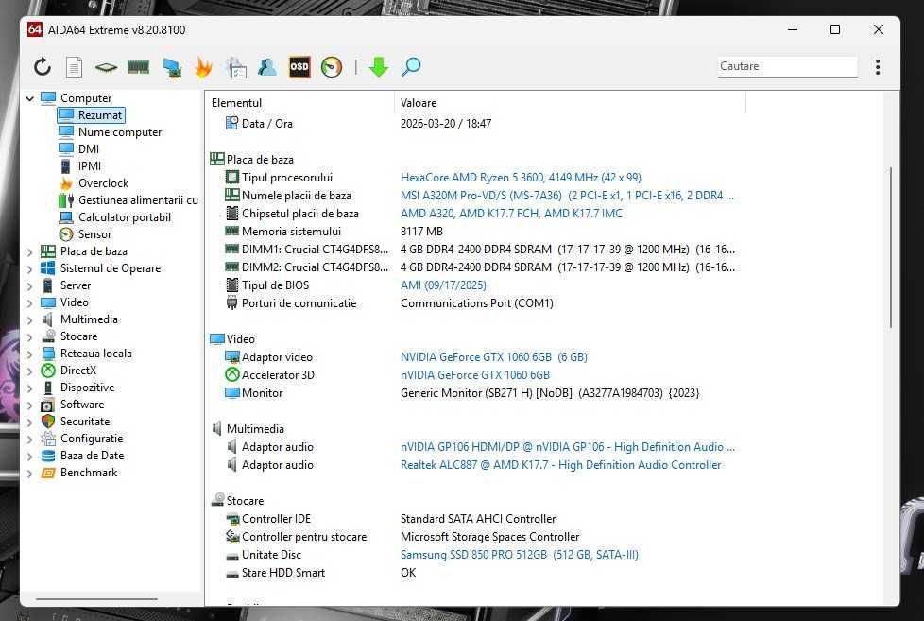Viewport: 924px width, 621px height.
Task: Click the left tree horizontal scrollbar
Action: 96,599
